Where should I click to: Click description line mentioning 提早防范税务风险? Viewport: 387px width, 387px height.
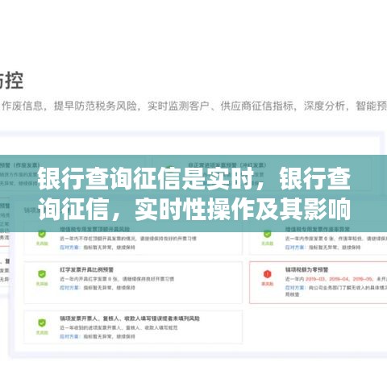click(193, 106)
